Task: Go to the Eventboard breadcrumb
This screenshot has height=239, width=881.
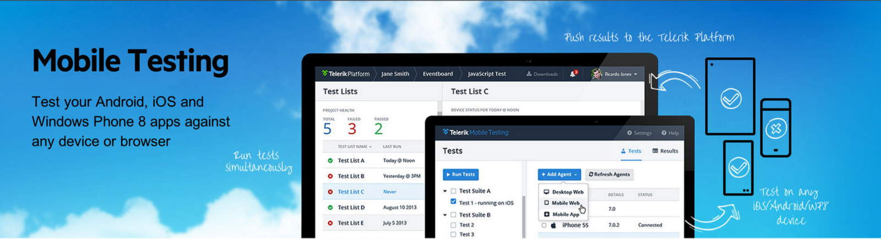Action: (x=438, y=74)
